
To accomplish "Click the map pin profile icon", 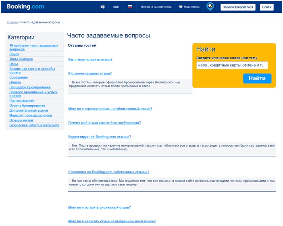I will (x=210, y=7).
